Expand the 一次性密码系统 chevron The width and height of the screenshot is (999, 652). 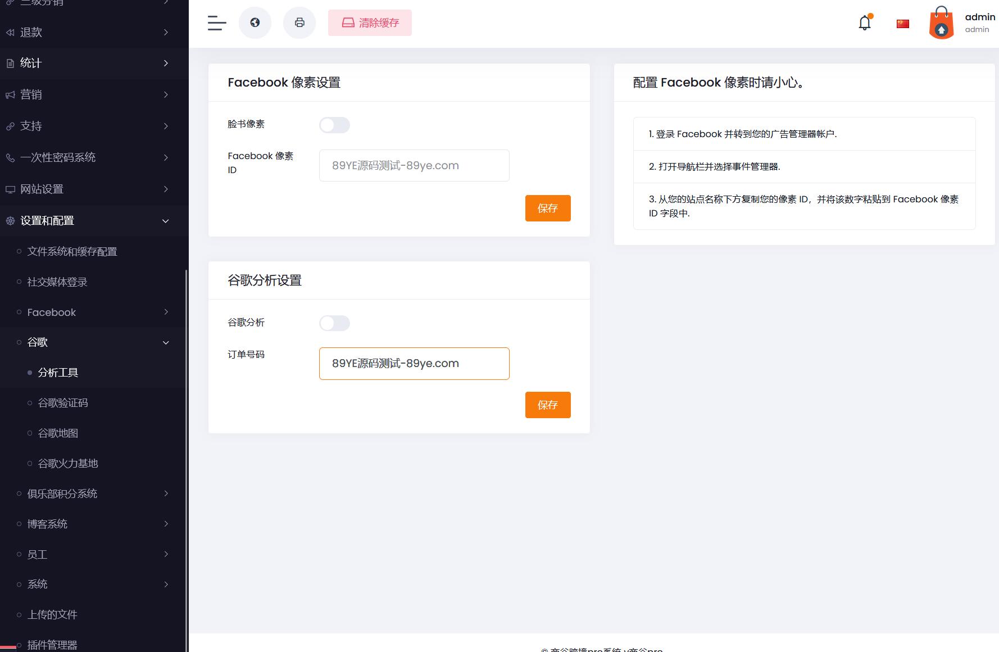click(166, 157)
